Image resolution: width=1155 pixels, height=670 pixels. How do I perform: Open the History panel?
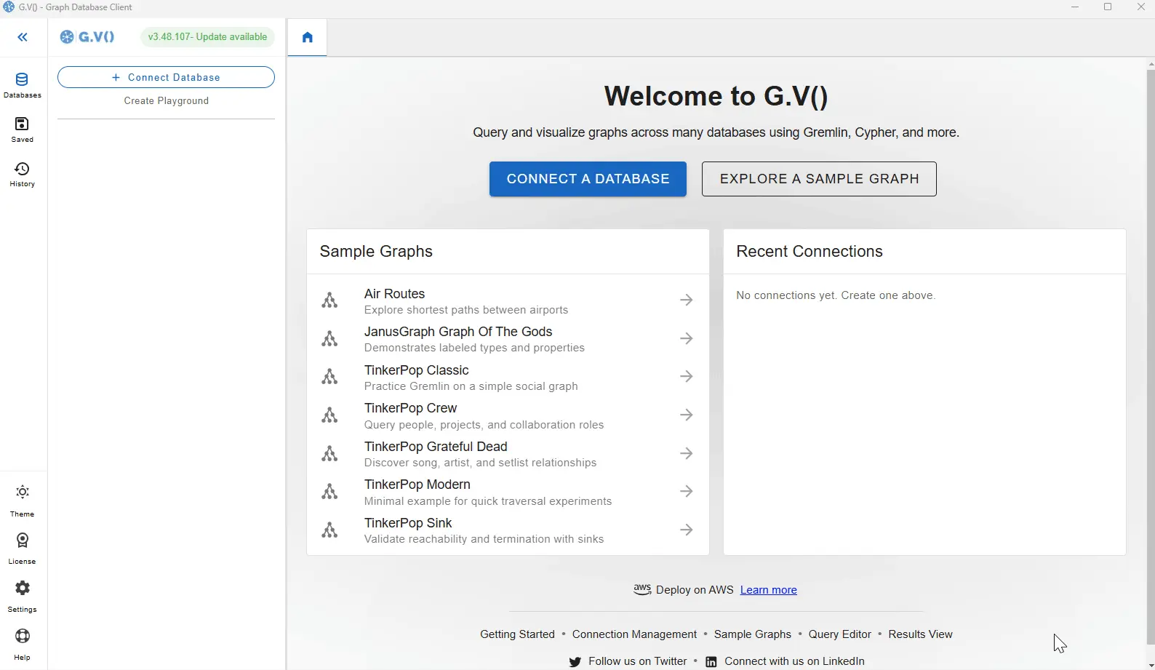(23, 175)
